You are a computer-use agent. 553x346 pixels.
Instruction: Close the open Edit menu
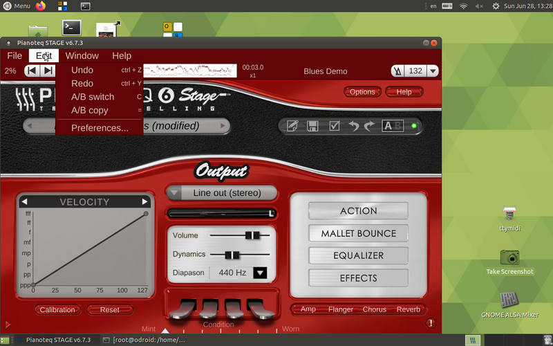pos(44,56)
